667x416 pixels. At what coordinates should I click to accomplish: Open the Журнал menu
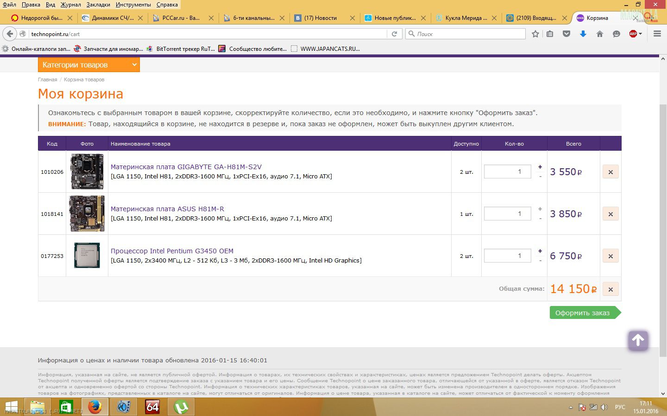70,5
